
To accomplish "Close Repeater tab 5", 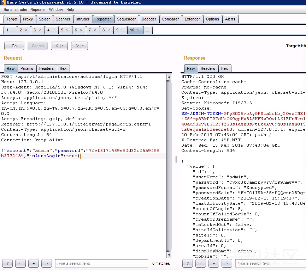I will click(67, 30).
